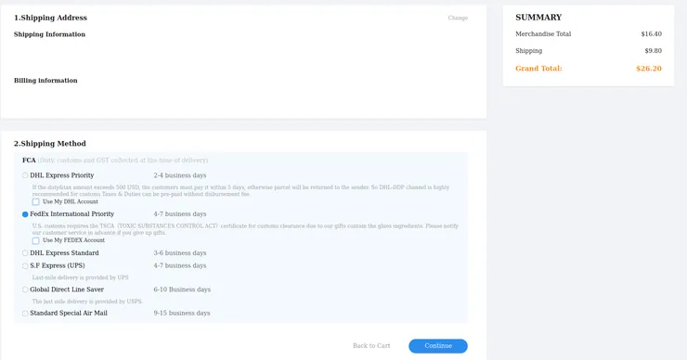Select FedEx International Priority radio button
Screen dimensions: 687x360
(x=25, y=214)
